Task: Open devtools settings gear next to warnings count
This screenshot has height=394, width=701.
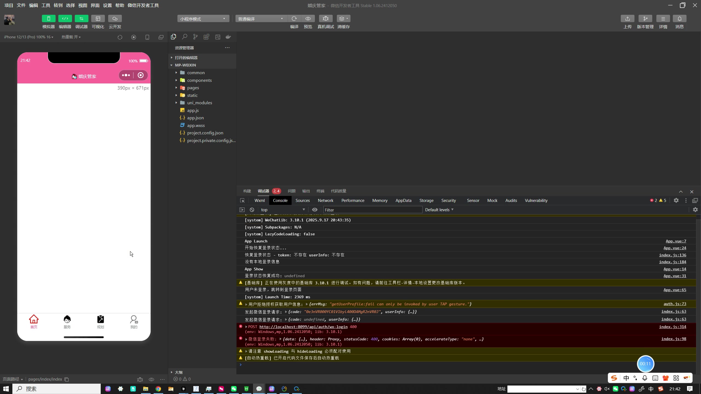Action: (676, 201)
